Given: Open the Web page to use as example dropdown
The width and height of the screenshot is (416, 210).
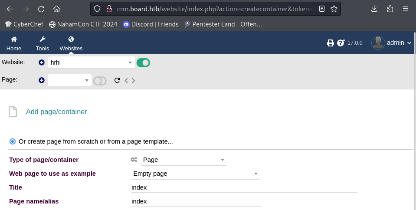Looking at the screenshot, I should coord(196,174).
